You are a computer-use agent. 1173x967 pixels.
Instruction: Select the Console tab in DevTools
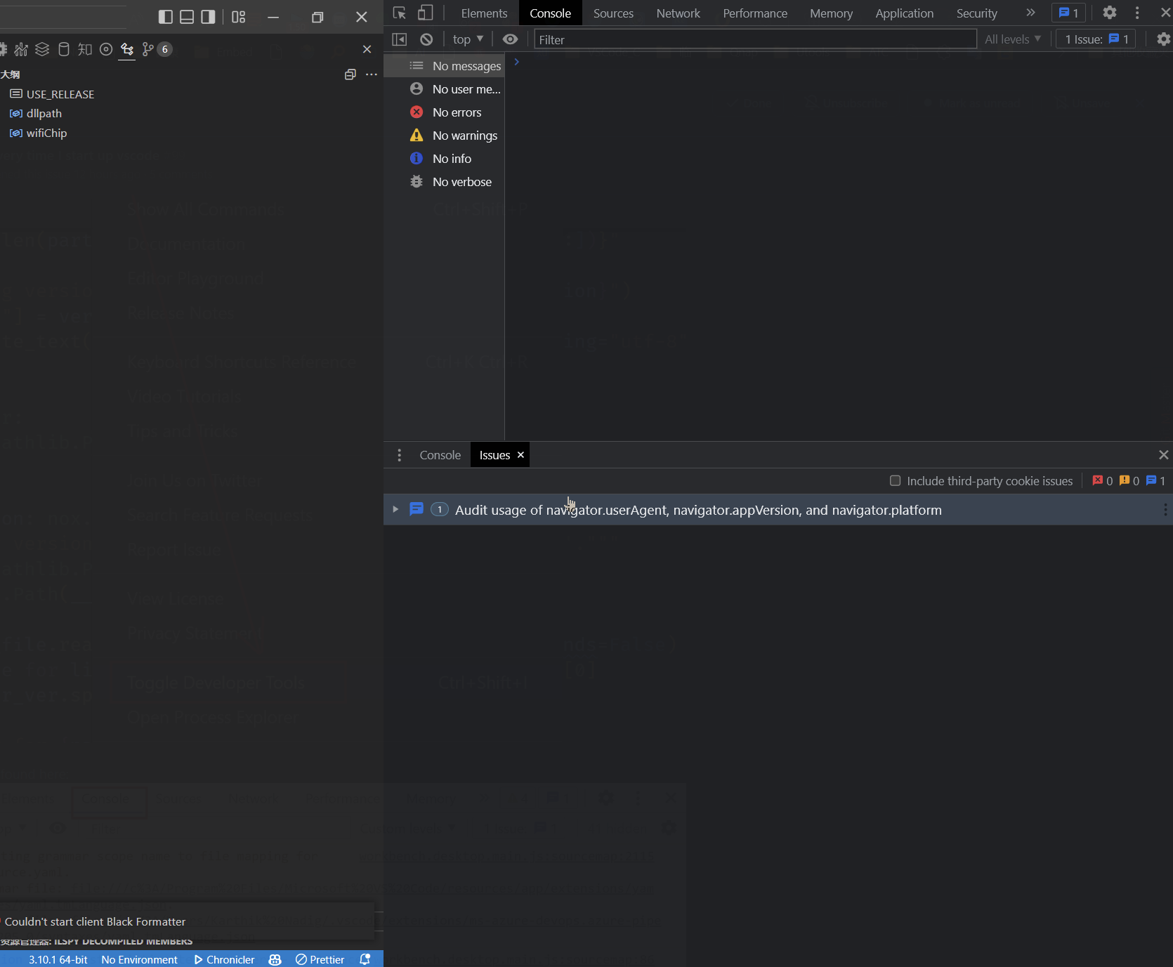tap(550, 13)
